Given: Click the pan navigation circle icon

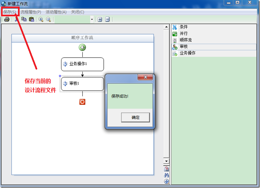Looking at the screenshot, I should [x=166, y=181].
